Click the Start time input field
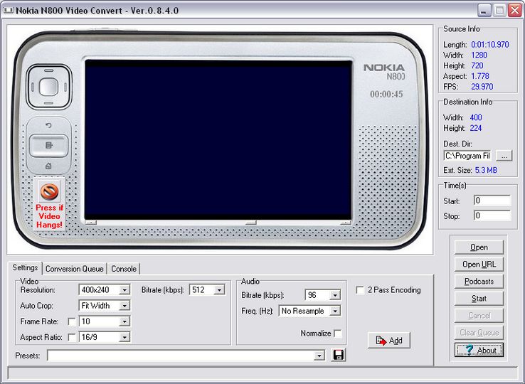 click(x=492, y=201)
